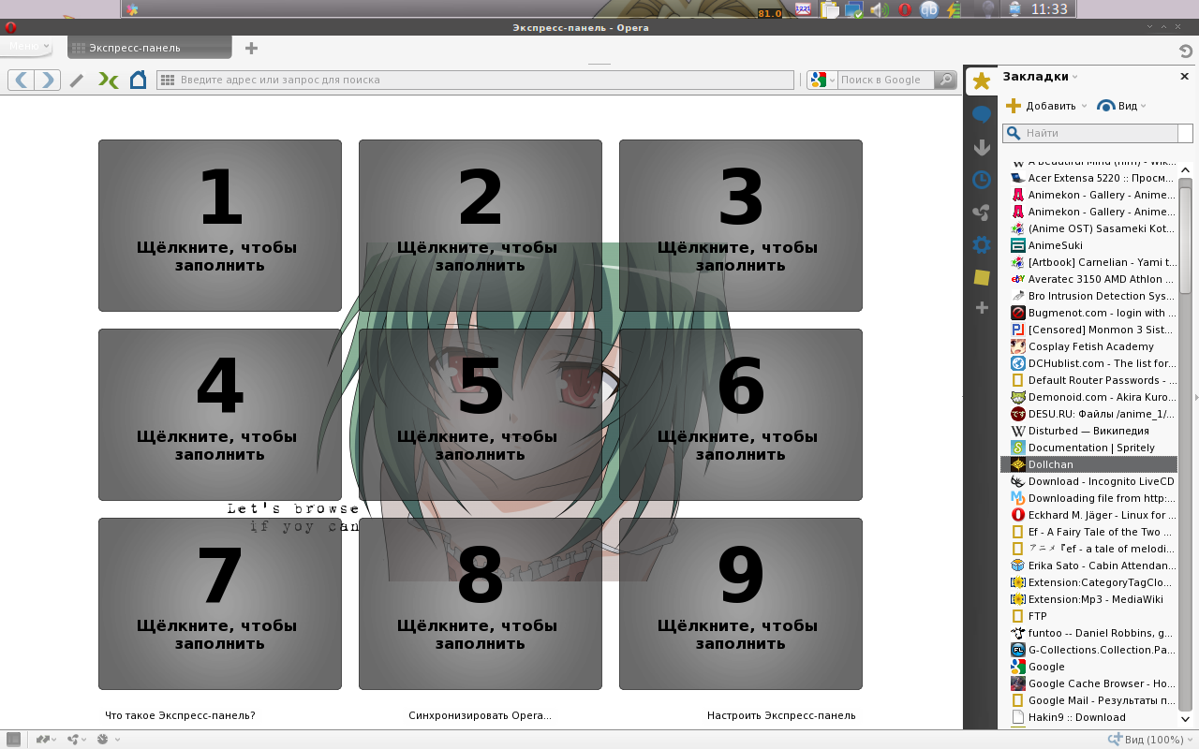Select the Экспресс-панель tab

pos(150,48)
